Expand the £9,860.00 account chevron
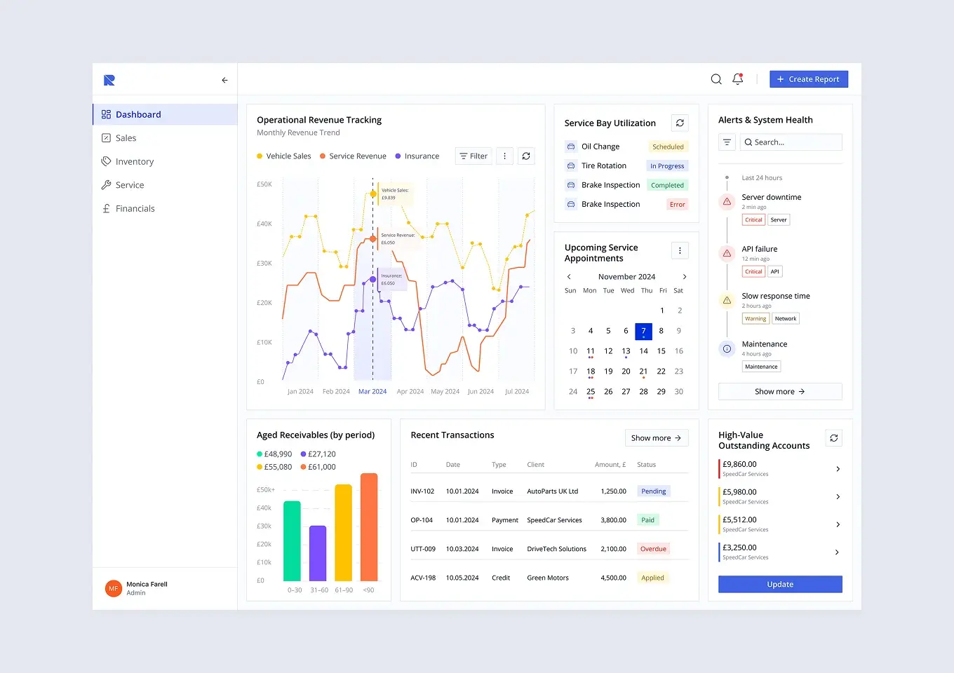The width and height of the screenshot is (954, 673). [x=838, y=469]
